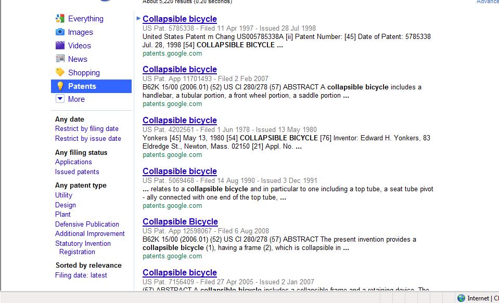This screenshot has height=303, width=499.
Task: Restrict results by filing date
Action: (86, 129)
